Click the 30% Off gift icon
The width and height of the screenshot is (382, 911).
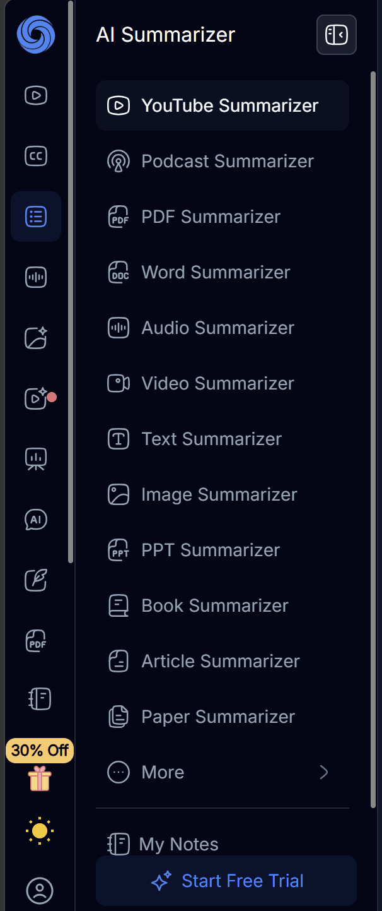coord(40,778)
